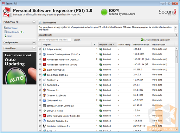Expand the Acronis True Image row details
This screenshot has width=180, height=133.
click(40, 54)
